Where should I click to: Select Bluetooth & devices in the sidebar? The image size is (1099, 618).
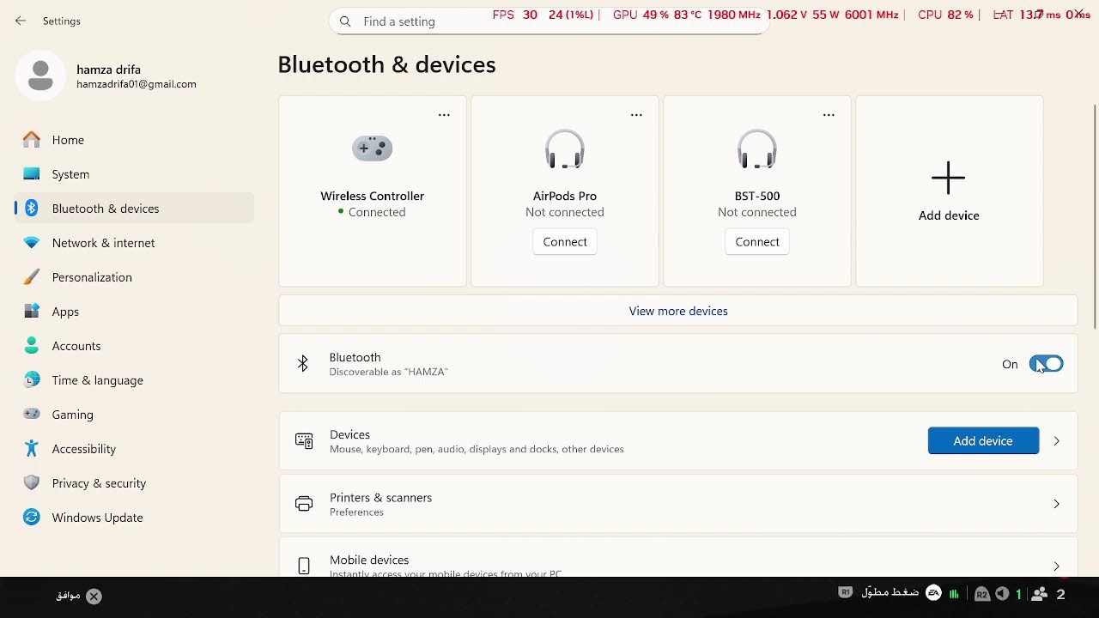click(134, 209)
